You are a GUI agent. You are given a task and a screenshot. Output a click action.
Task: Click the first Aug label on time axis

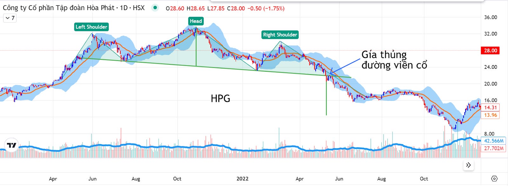(x=136, y=179)
